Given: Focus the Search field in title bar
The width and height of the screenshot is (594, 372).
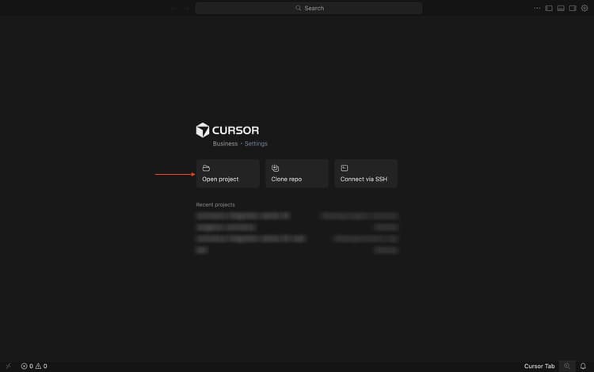Looking at the screenshot, I should click(309, 8).
